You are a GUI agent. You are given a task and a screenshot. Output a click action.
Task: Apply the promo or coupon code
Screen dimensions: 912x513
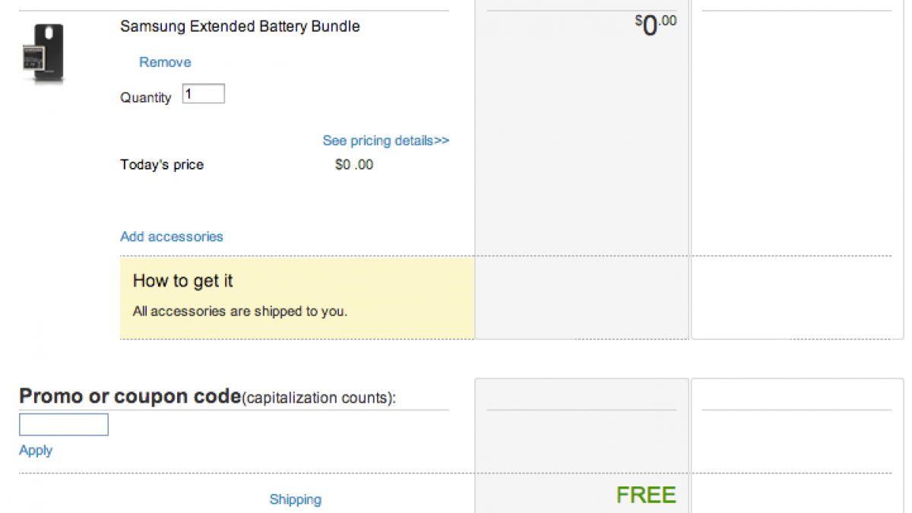point(36,451)
